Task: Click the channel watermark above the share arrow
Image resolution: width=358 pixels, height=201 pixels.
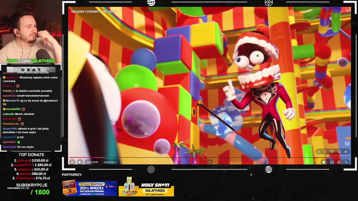Action: tap(347, 144)
